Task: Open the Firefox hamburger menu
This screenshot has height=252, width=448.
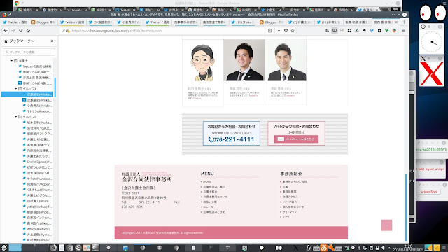Action: pos(403,31)
